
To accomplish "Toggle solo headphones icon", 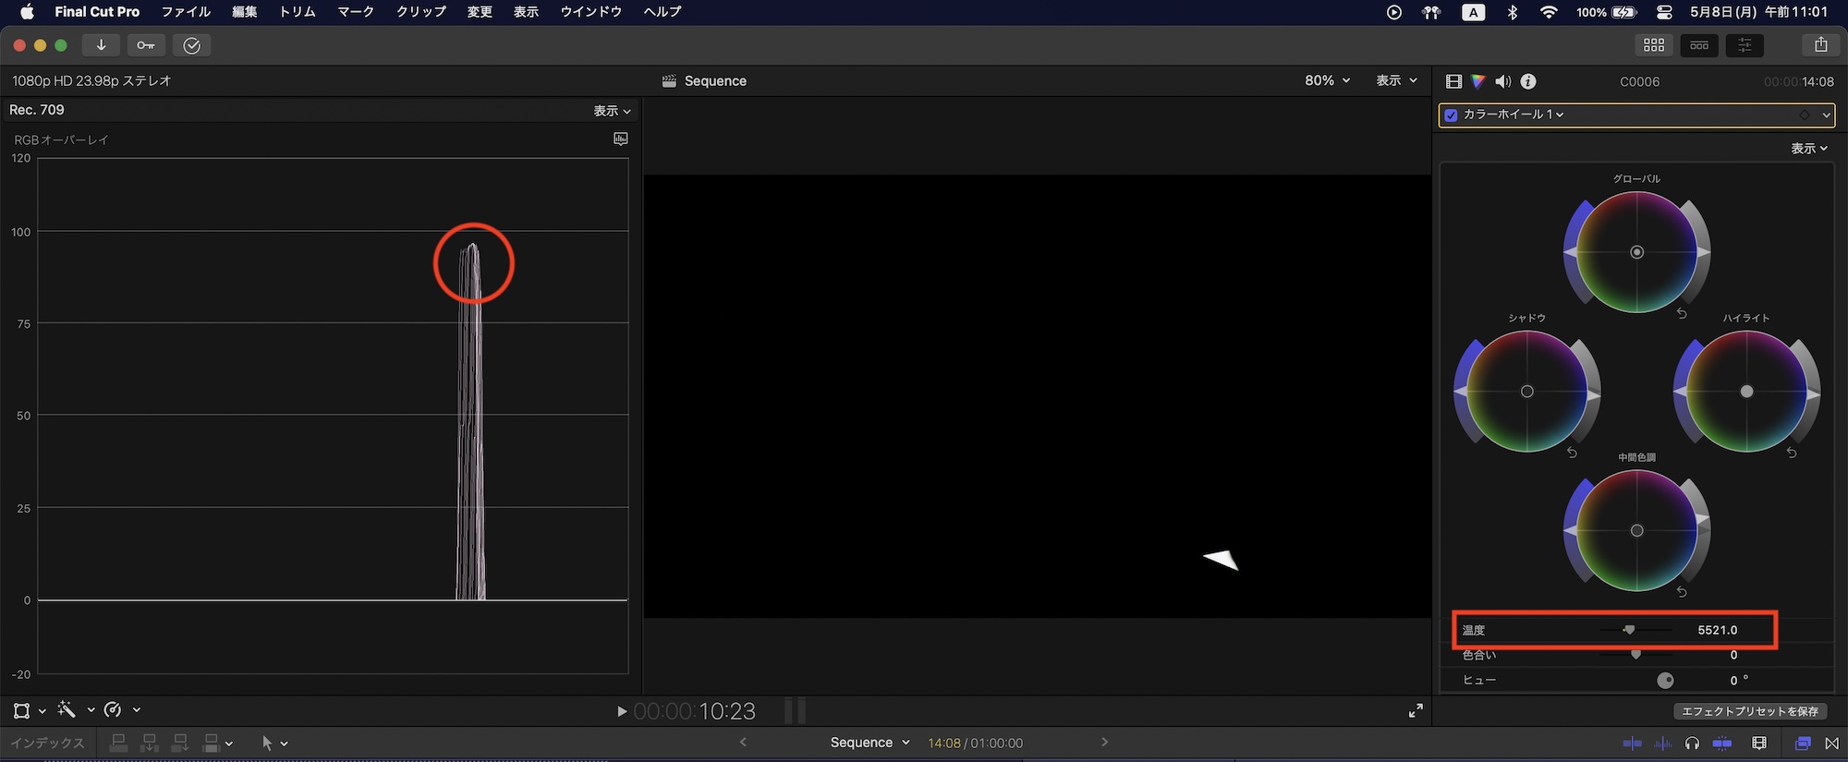I will [1692, 743].
